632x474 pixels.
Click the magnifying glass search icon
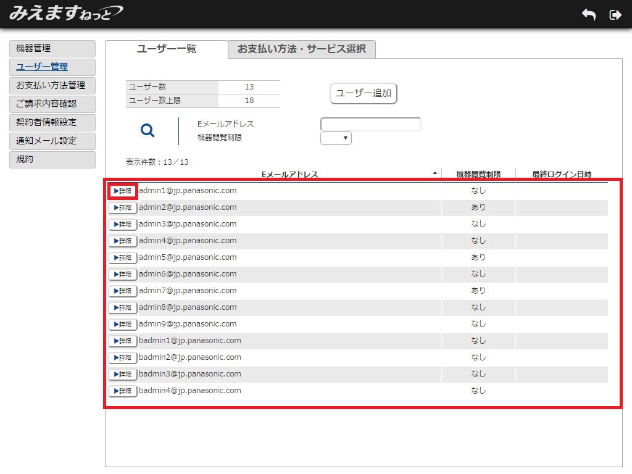148,130
